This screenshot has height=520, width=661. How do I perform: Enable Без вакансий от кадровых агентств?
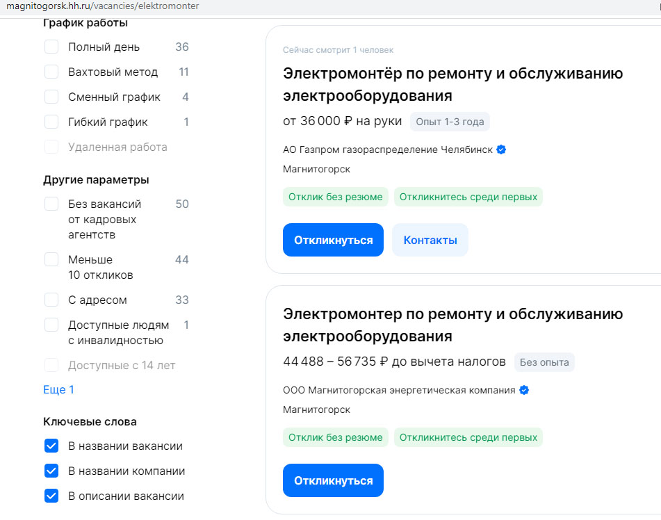[51, 204]
